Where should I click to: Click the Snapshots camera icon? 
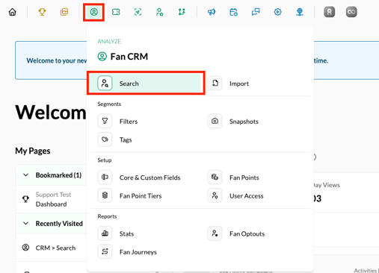215,121
